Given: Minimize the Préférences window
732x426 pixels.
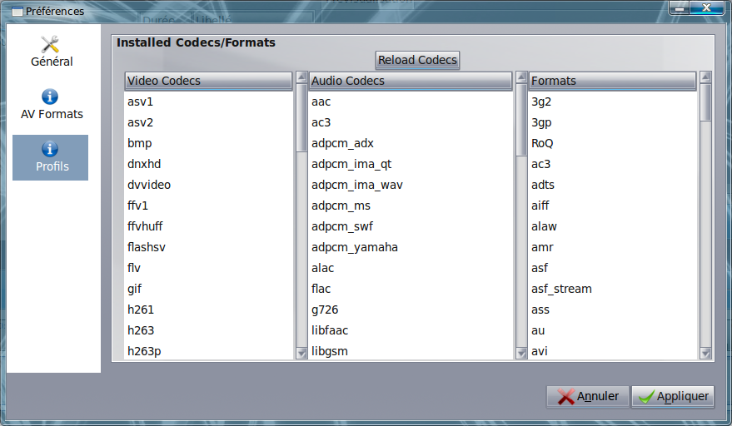Looking at the screenshot, I should (680, 8).
